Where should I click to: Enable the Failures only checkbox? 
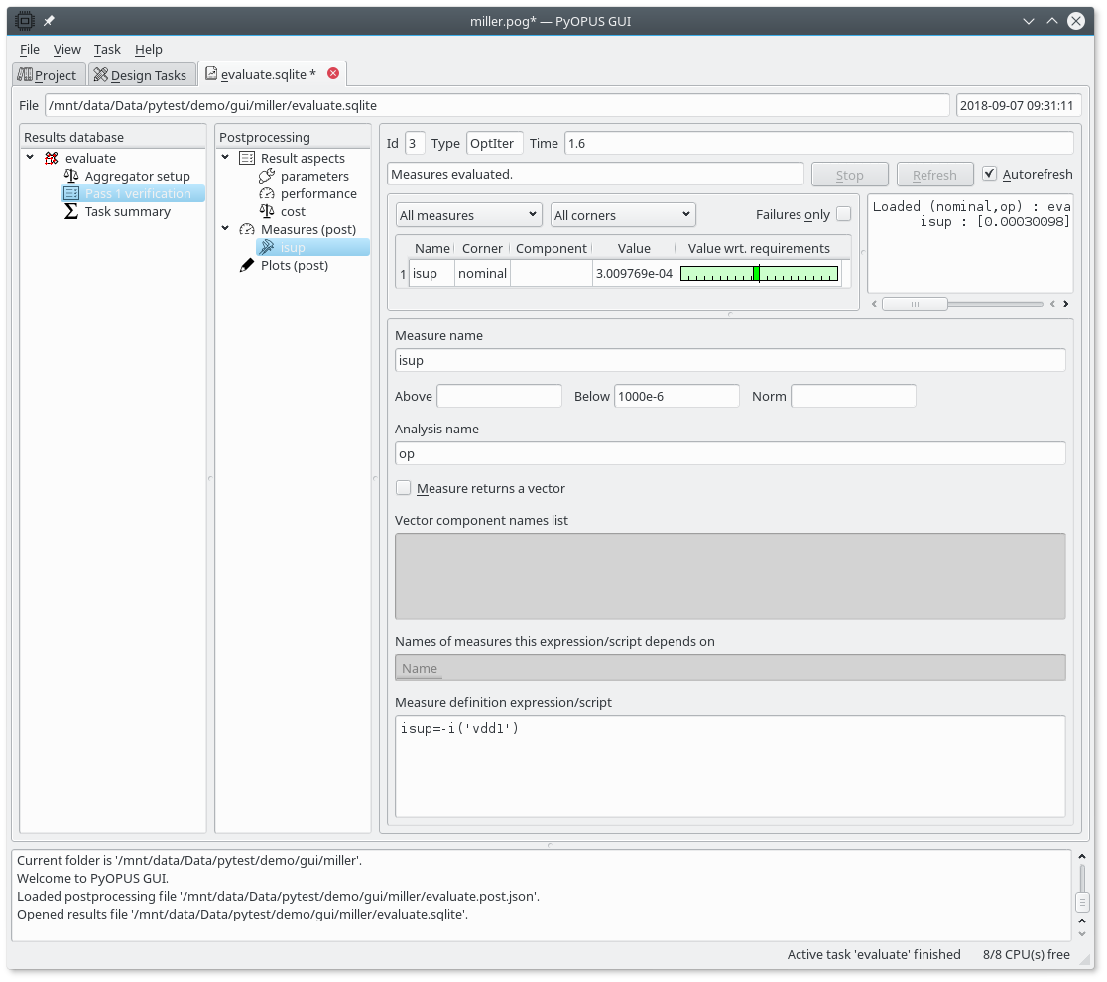click(843, 214)
